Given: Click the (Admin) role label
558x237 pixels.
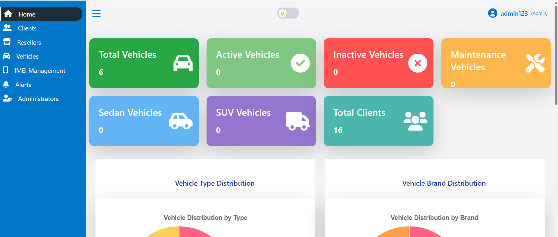Looking at the screenshot, I should click(x=539, y=13).
